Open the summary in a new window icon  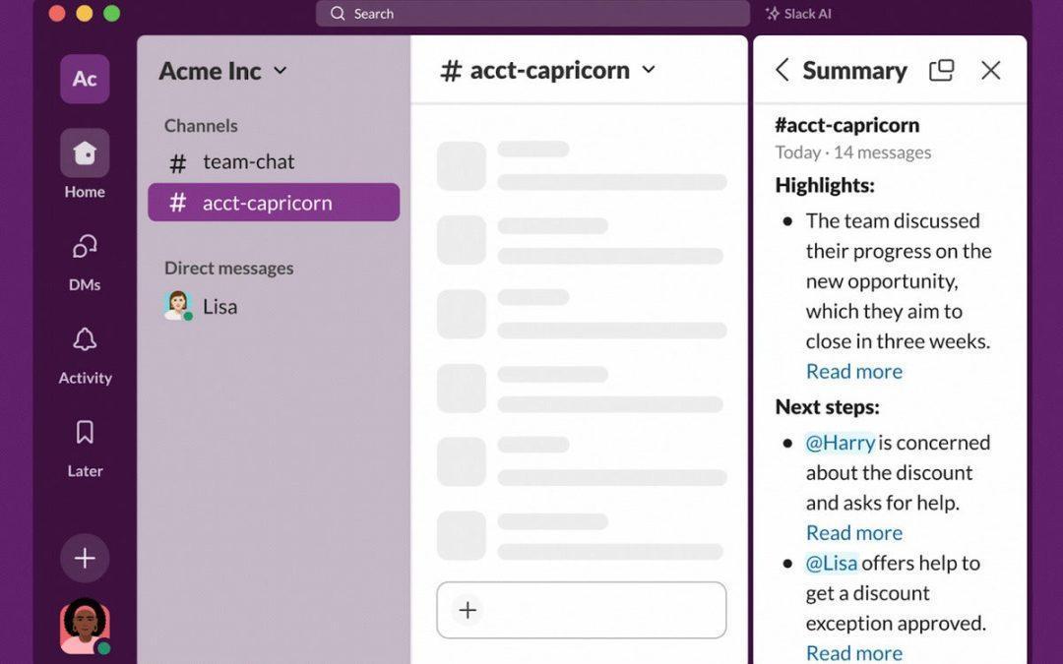pos(942,70)
